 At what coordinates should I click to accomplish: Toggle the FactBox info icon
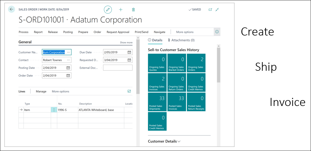tap(217, 32)
